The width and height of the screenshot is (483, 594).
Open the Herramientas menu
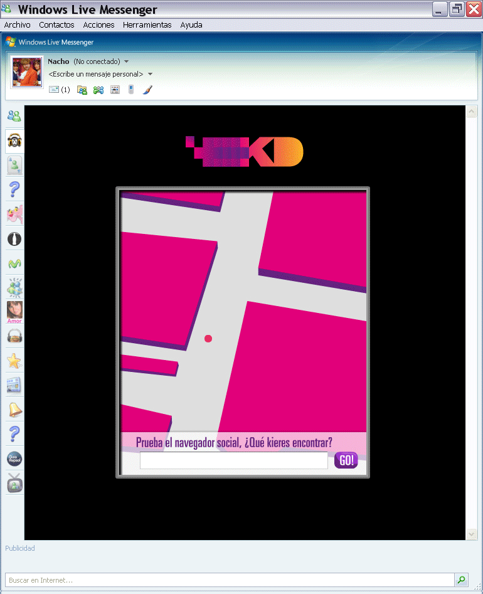click(147, 25)
